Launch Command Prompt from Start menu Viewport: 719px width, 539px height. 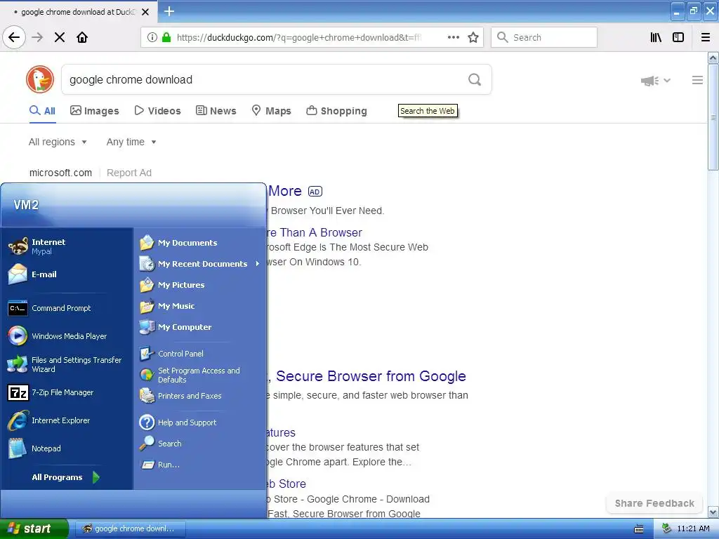(67, 308)
